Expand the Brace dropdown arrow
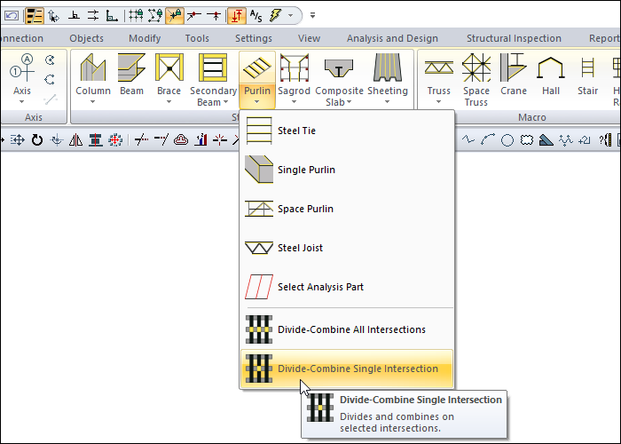The height and width of the screenshot is (444, 621). point(169,102)
